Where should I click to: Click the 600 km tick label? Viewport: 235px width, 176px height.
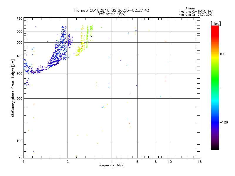[x=19, y=31]
